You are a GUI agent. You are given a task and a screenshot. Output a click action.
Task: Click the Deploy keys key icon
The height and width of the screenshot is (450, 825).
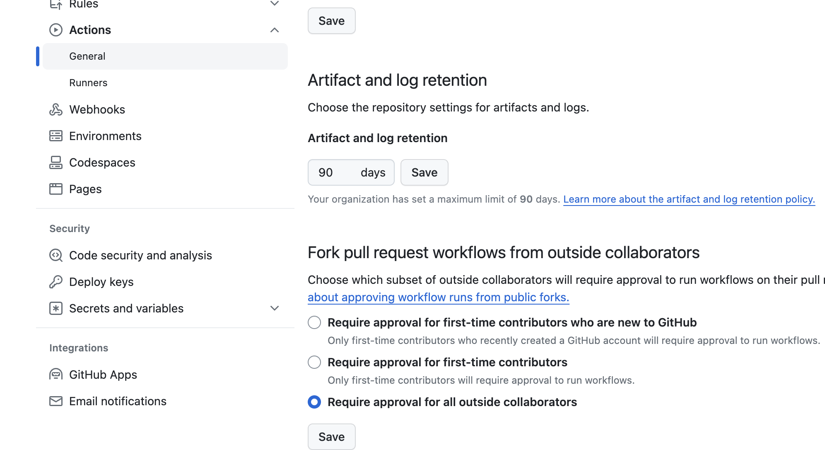pyautogui.click(x=56, y=282)
